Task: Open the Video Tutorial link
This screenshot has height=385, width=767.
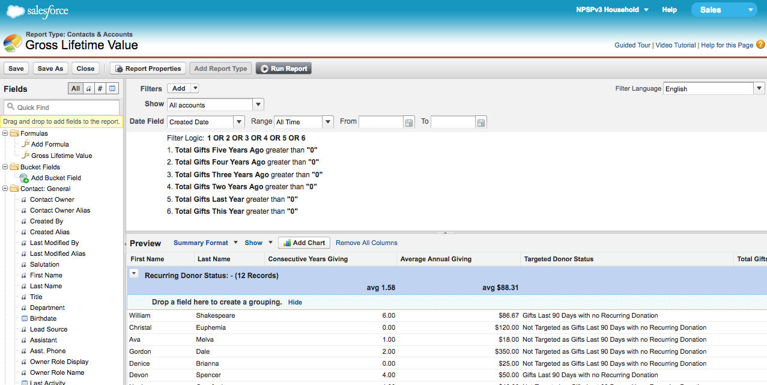Action: pos(676,45)
